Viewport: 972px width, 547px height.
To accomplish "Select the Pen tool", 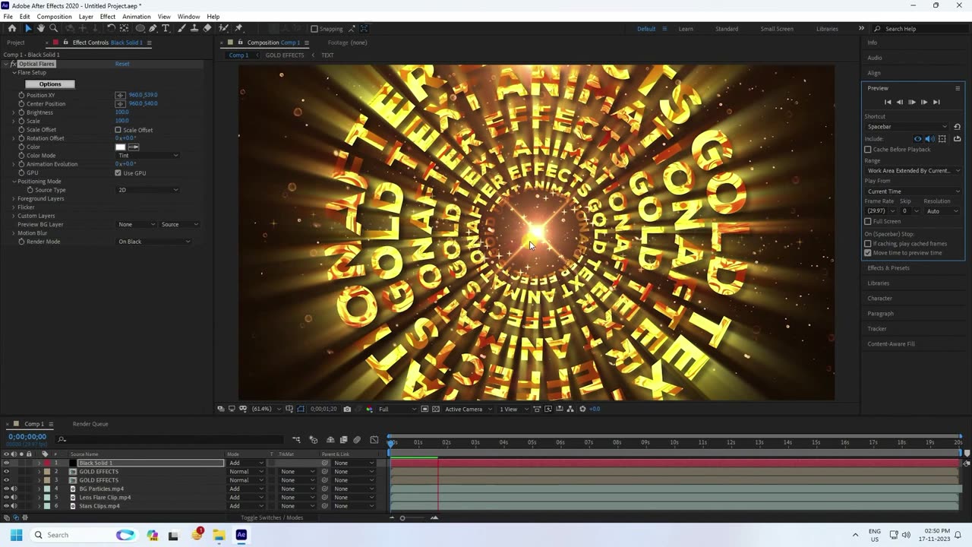I will click(x=153, y=28).
